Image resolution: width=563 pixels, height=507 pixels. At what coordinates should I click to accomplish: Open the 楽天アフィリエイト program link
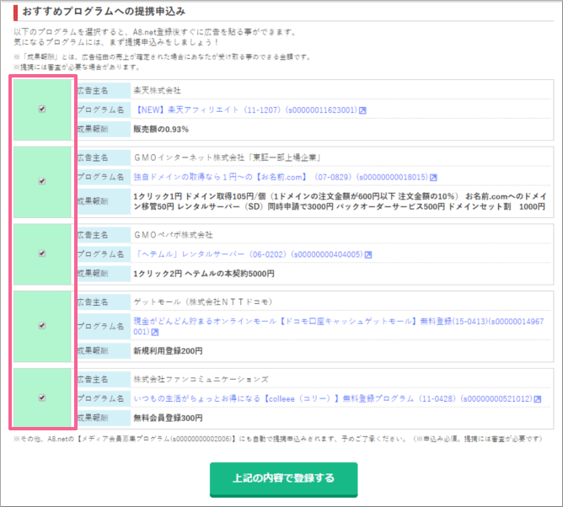(246, 110)
